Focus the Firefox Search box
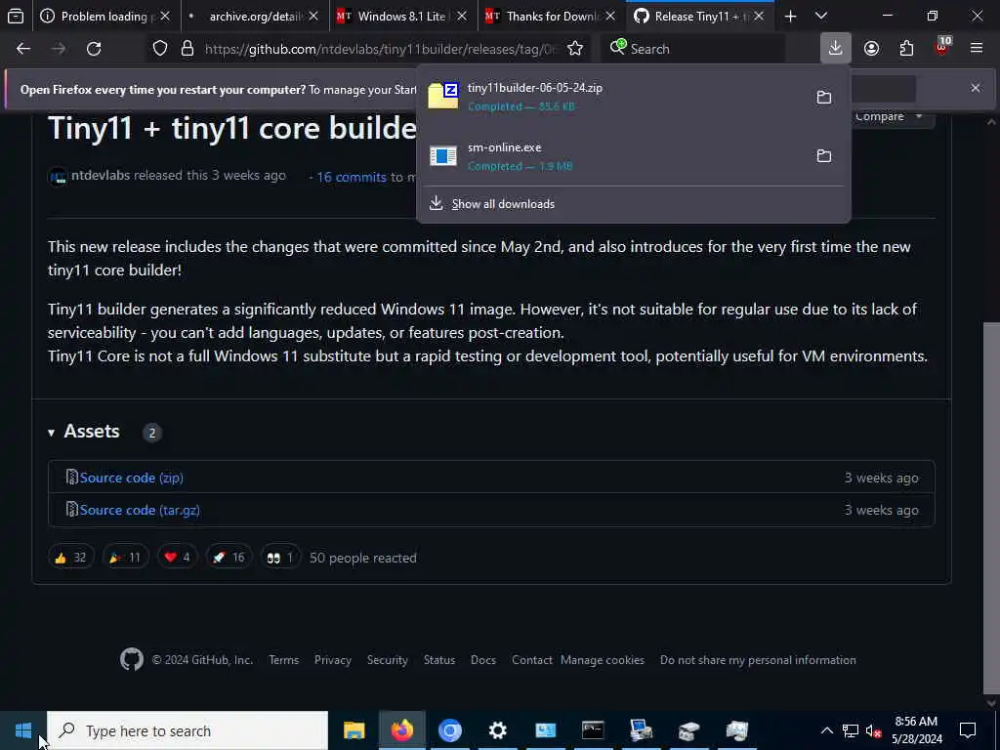The width and height of the screenshot is (1000, 750). coord(692,49)
